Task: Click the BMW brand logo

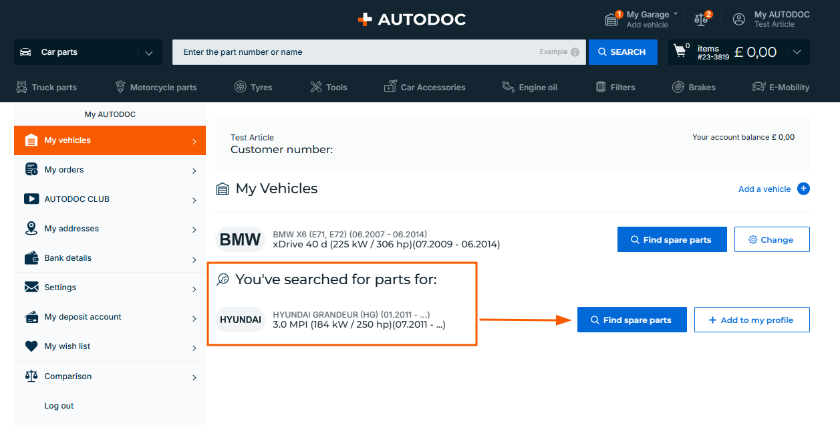Action: (240, 239)
